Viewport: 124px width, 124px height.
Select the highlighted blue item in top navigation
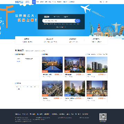coord(34,2)
